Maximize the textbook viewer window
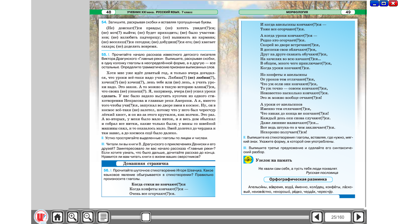The width and height of the screenshot is (398, 224). [x=384, y=3]
